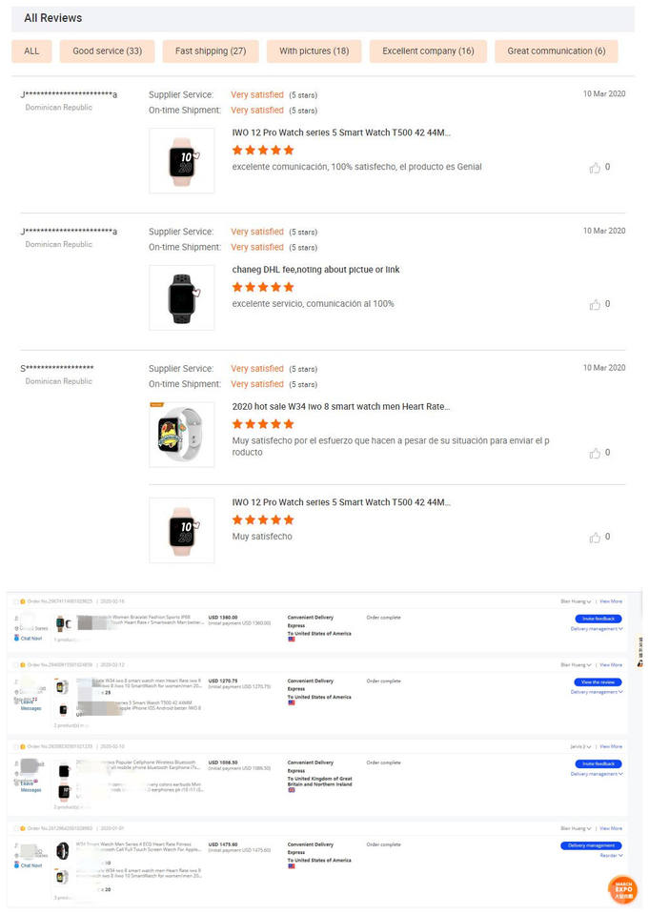
Task: Tick checkbox of the order dated 2020-02-16
Action: [16, 601]
